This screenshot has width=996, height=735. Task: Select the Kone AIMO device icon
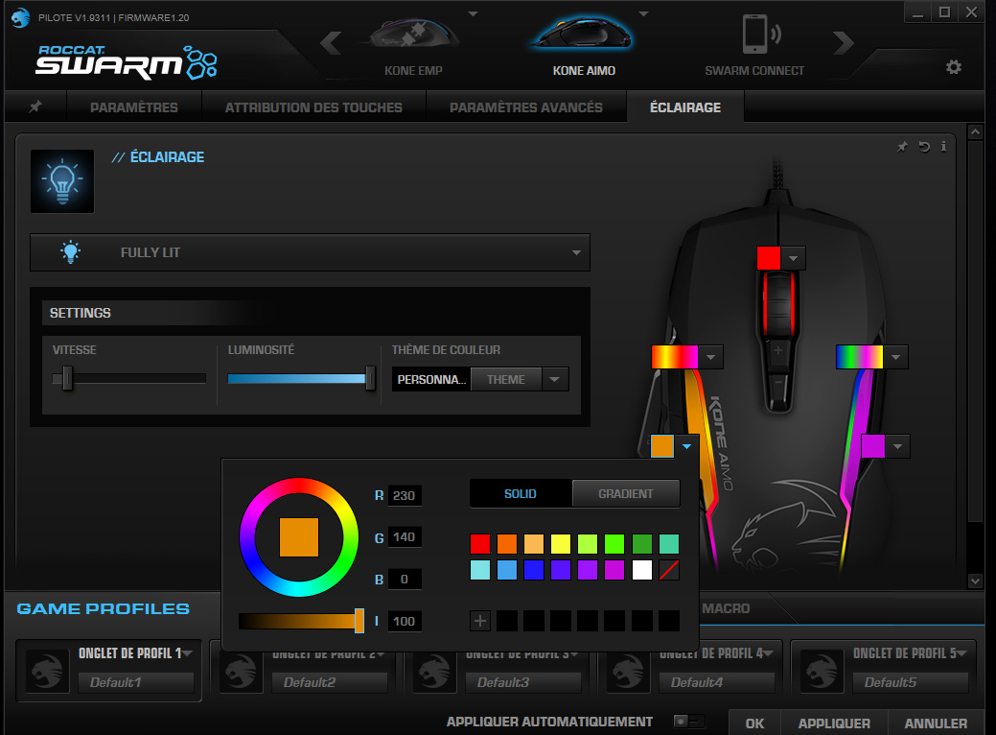click(x=583, y=33)
